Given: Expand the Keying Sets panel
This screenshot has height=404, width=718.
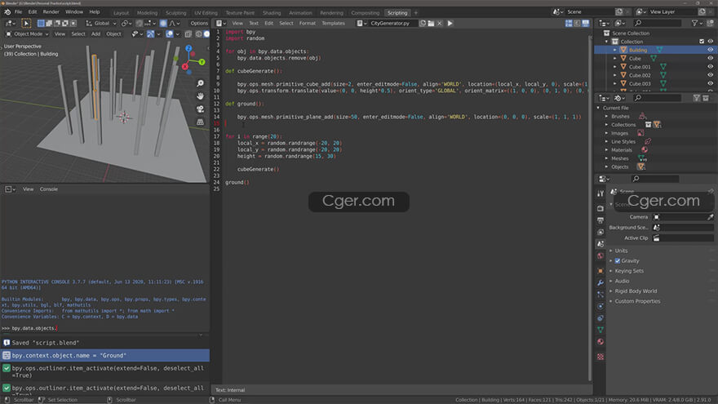Looking at the screenshot, I should pyautogui.click(x=629, y=271).
